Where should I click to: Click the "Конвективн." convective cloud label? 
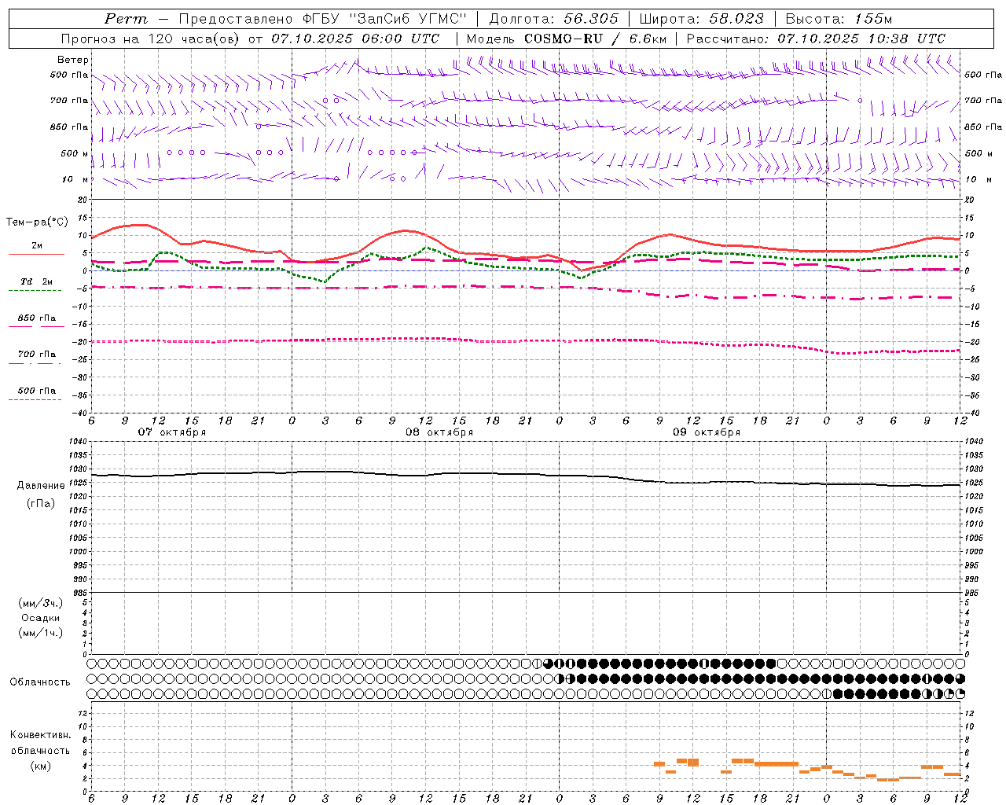41,735
